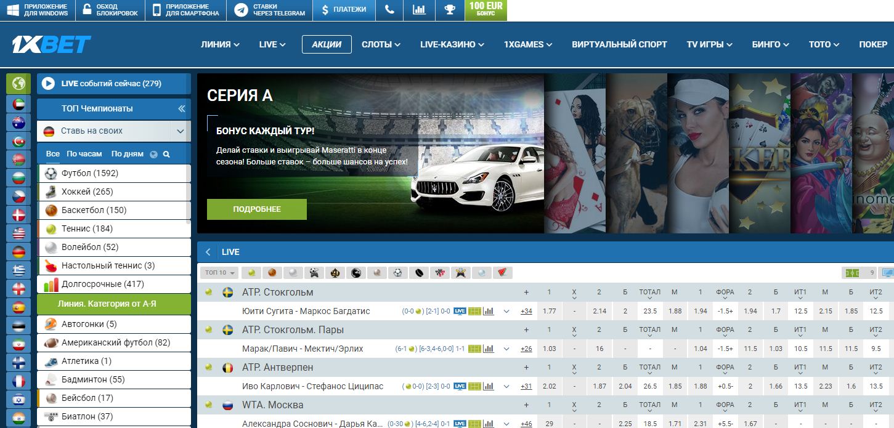
Task: Filter live events by football icon
Action: (398, 272)
